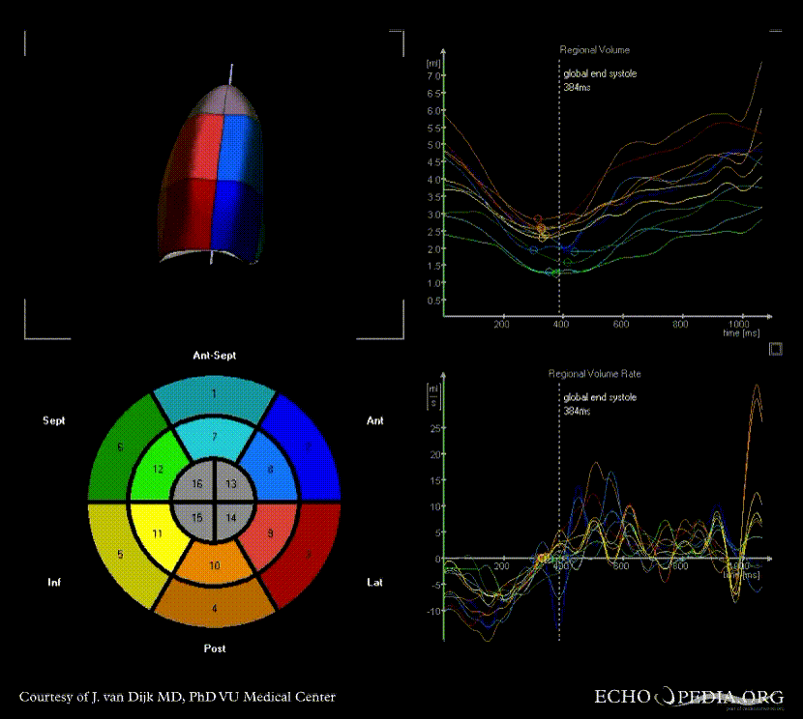
Task: Click the Regional Volume Rate graph title
Action: 594,373
